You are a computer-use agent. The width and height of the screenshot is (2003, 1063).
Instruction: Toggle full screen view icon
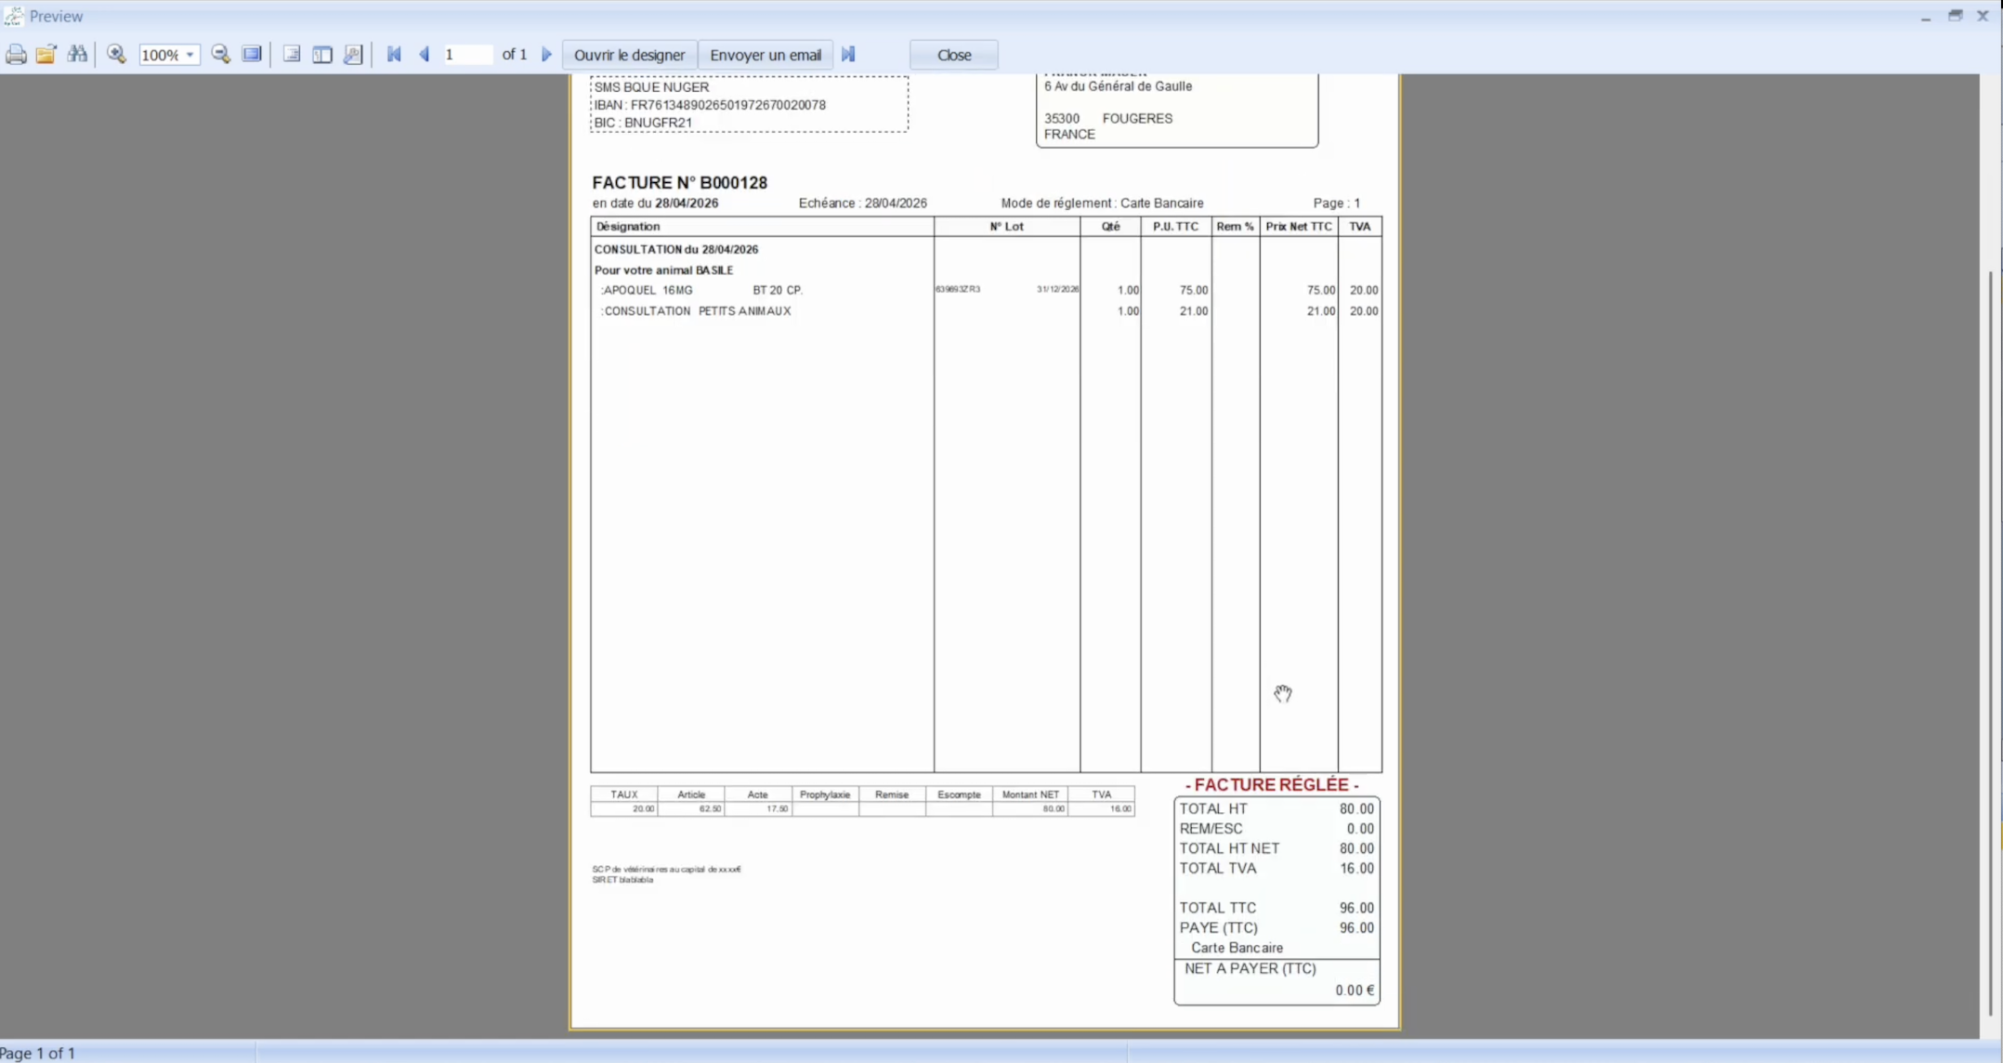click(x=252, y=55)
